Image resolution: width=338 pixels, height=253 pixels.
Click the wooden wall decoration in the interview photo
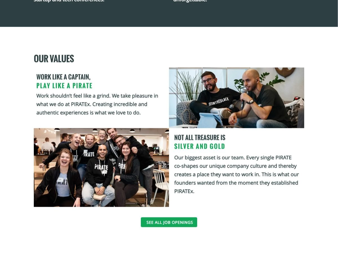[x=285, y=72]
